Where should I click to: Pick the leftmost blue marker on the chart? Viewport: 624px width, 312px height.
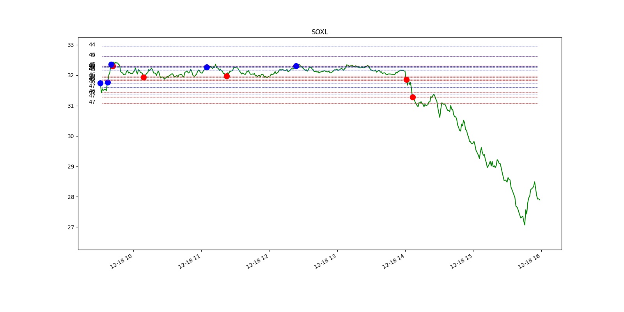[100, 83]
